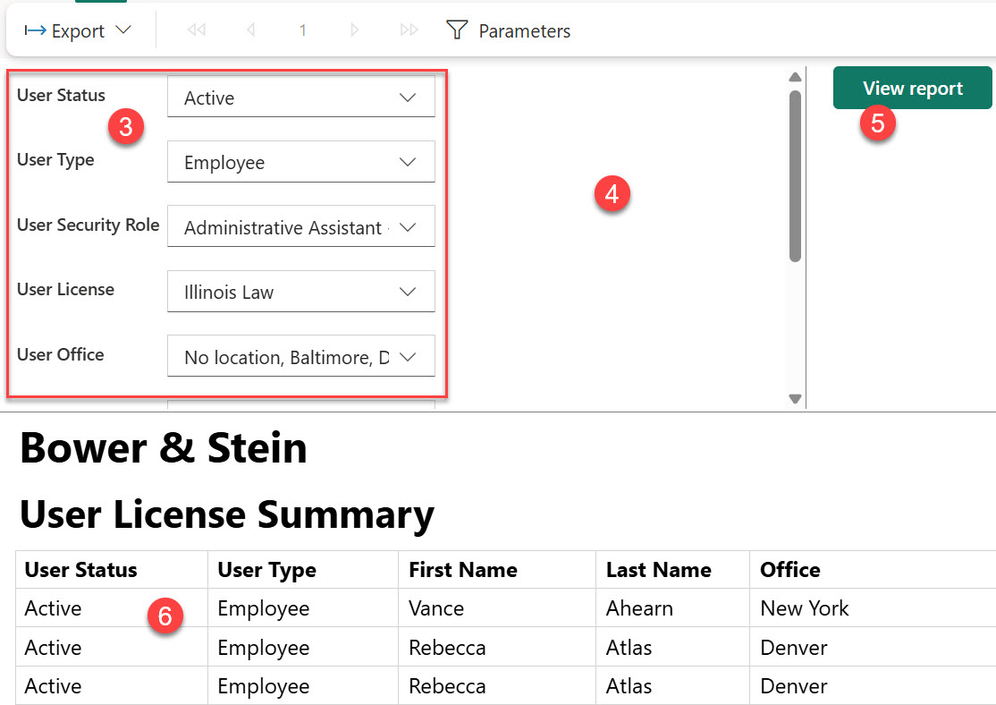Screen dimensions: 996x705
Task: Click the page number 1 field
Action: click(303, 30)
